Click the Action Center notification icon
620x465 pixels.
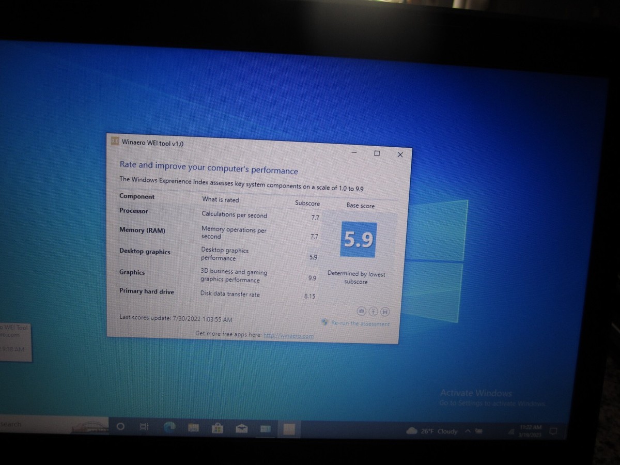(x=553, y=430)
